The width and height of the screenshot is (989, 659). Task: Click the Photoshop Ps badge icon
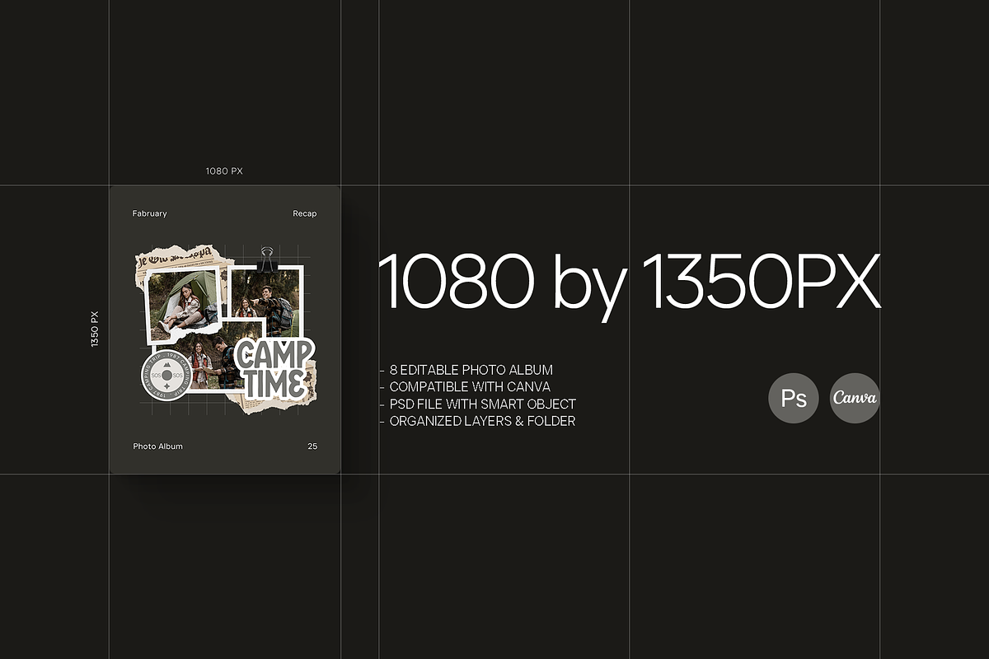[794, 398]
